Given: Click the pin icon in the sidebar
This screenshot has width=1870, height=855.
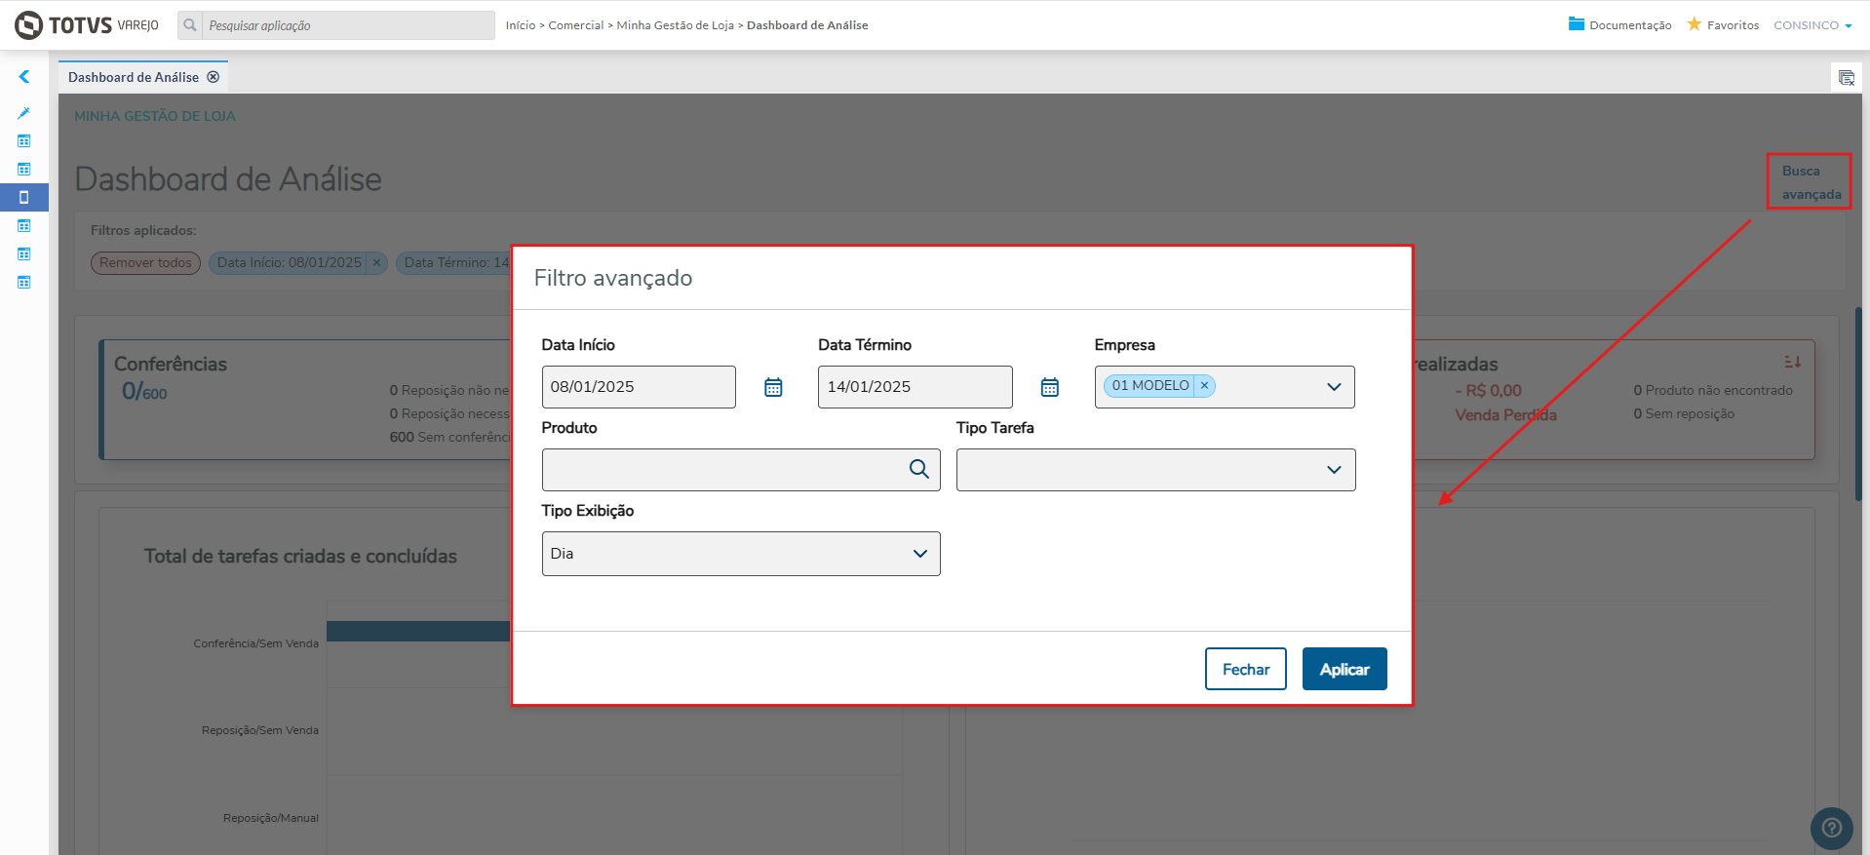Looking at the screenshot, I should pyautogui.click(x=24, y=113).
